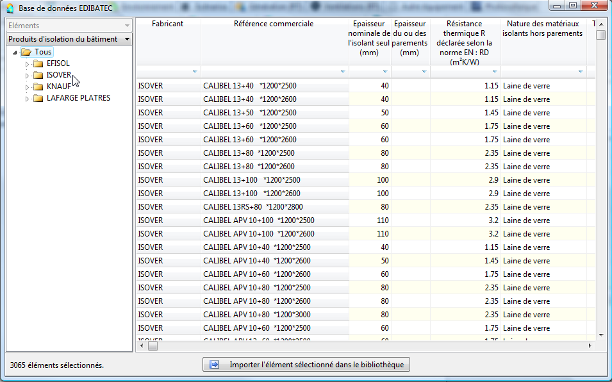The height and width of the screenshot is (382, 612).
Task: Open the Résistance thermique filter dropdown
Action: 495,72
